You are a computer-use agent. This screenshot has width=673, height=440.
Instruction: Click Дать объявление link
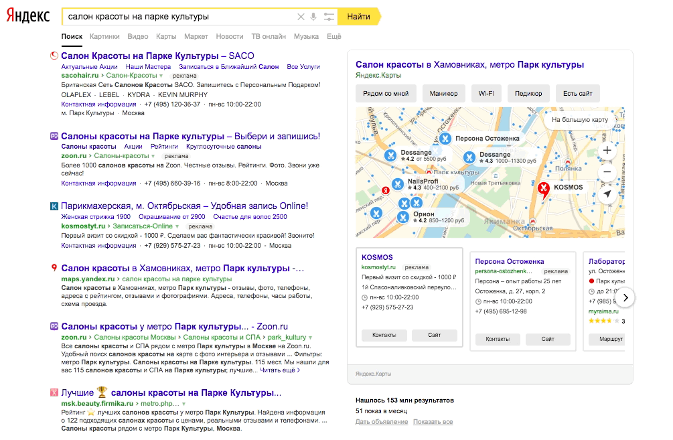point(382,422)
